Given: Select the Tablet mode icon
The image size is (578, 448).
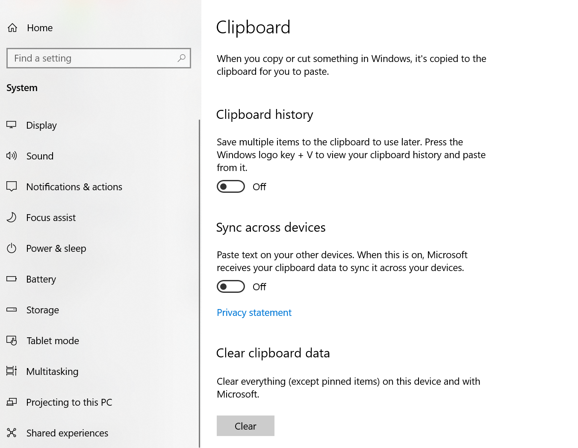Looking at the screenshot, I should pos(12,340).
